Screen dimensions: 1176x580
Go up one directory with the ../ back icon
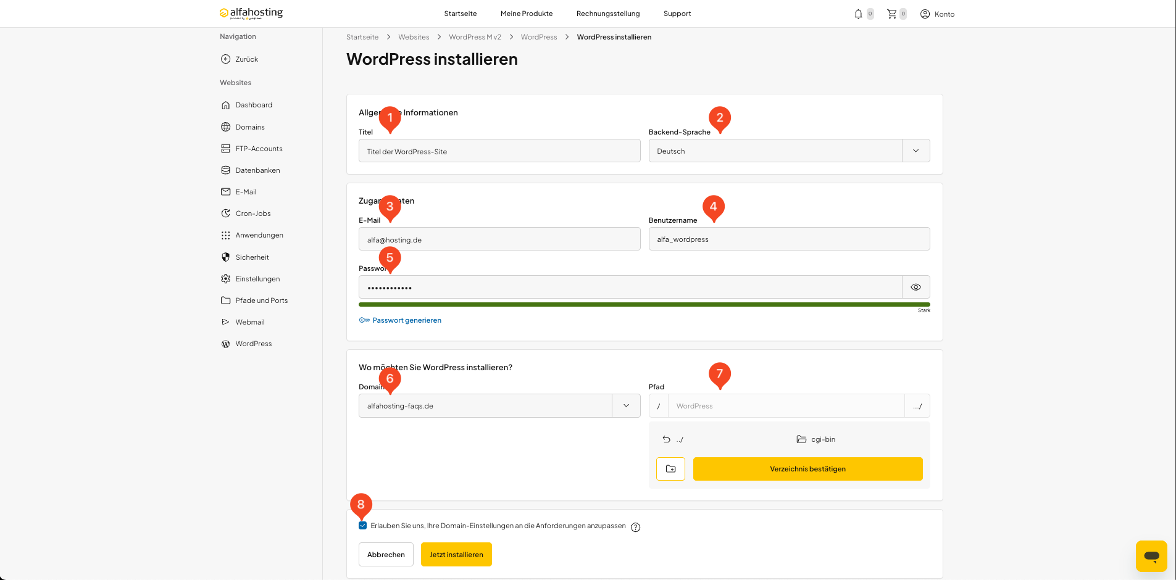667,439
